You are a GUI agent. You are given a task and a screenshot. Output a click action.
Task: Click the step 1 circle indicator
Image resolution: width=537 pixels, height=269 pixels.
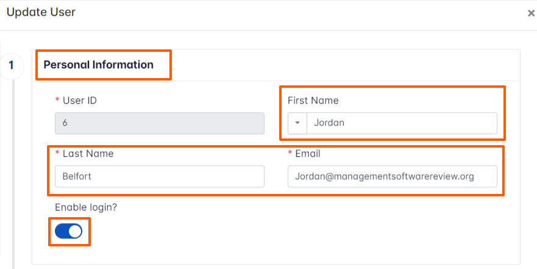(12, 65)
